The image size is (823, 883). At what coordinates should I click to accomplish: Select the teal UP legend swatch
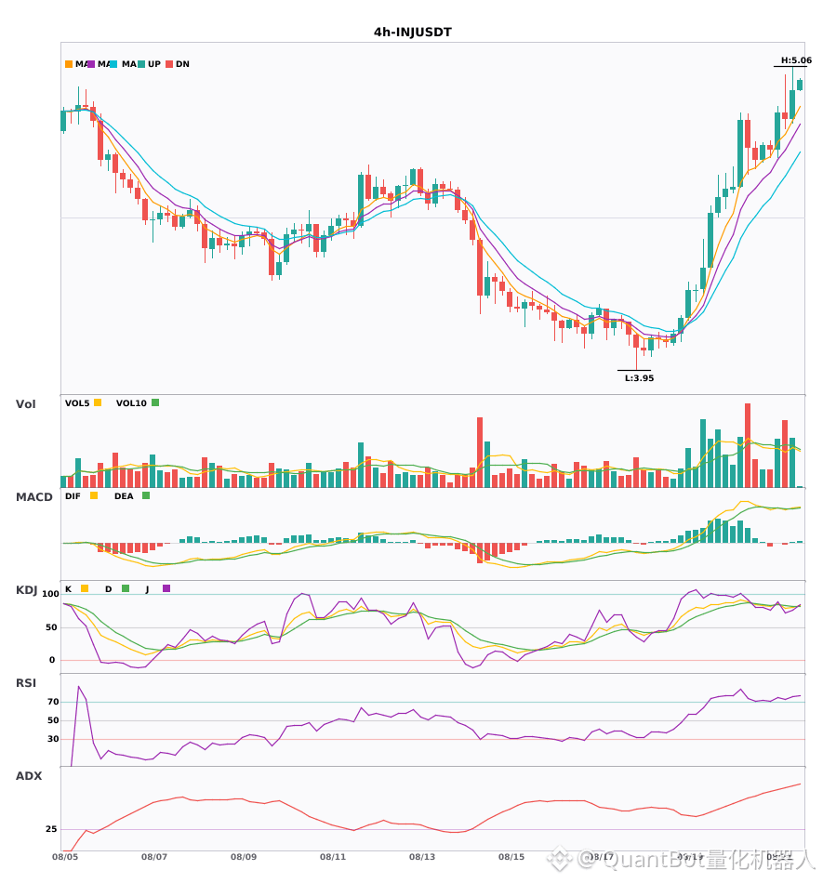point(141,64)
